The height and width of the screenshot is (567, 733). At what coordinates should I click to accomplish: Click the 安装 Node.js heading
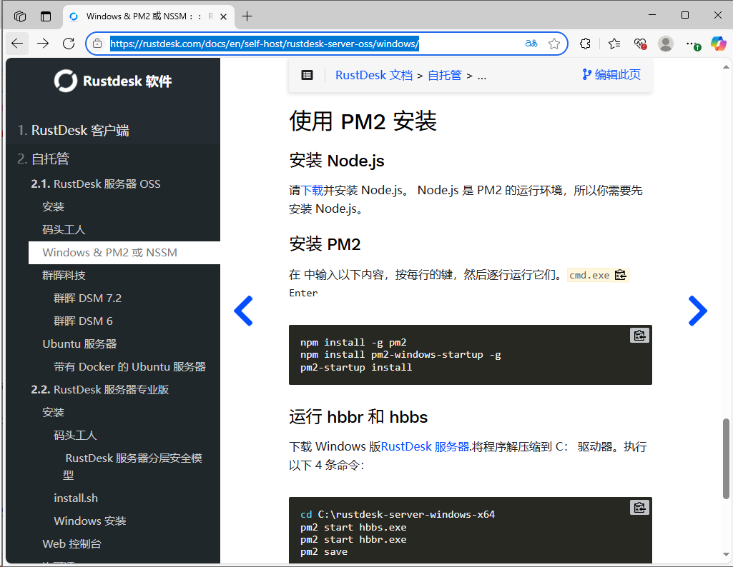point(337,161)
